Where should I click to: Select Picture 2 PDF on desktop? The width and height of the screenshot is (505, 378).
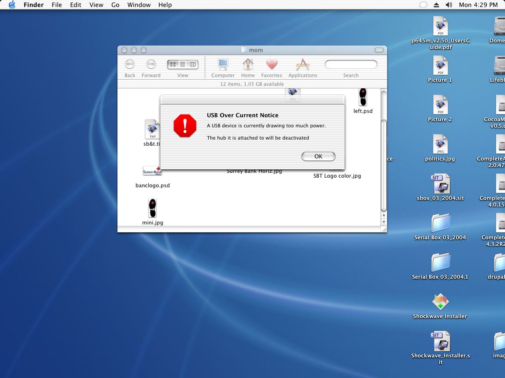pos(440,108)
